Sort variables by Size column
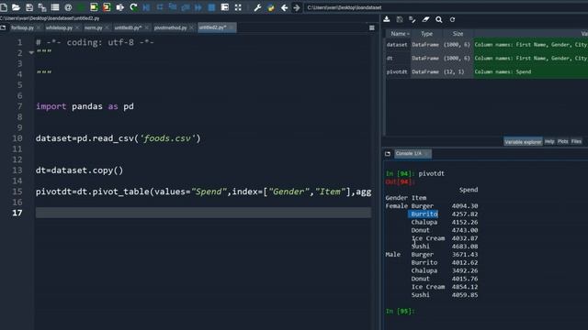 (458, 34)
